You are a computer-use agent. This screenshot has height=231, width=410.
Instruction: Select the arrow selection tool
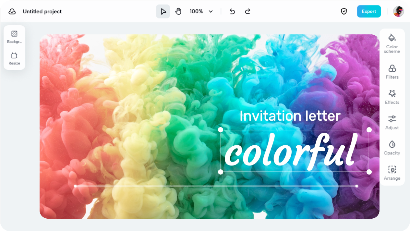[163, 11]
